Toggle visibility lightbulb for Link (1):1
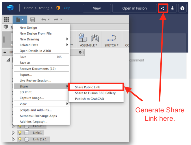This screenshot has height=145, width=191. (x=20, y=139)
